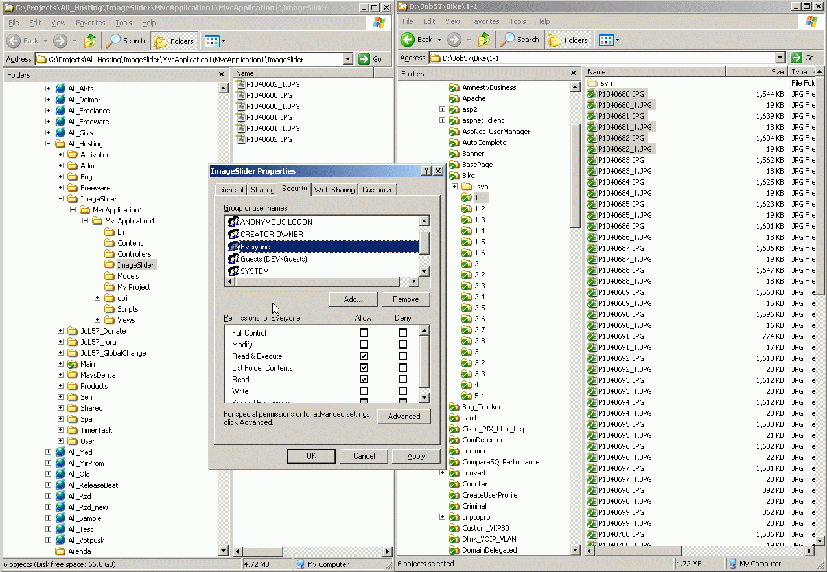Screen dimensions: 827x572
Task: Toggle Folders pane button in right window
Action: [568, 40]
